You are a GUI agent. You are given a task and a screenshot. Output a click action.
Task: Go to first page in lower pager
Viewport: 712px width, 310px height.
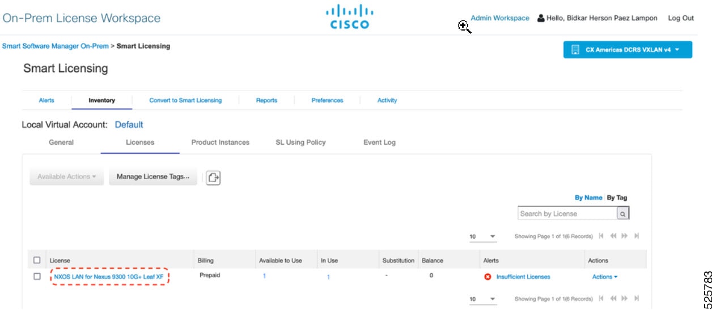point(601,299)
